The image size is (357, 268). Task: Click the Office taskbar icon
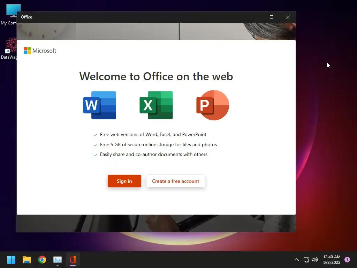click(x=73, y=260)
